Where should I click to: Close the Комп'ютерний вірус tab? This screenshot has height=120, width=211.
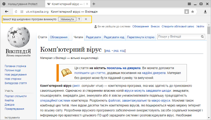click(x=87, y=4)
